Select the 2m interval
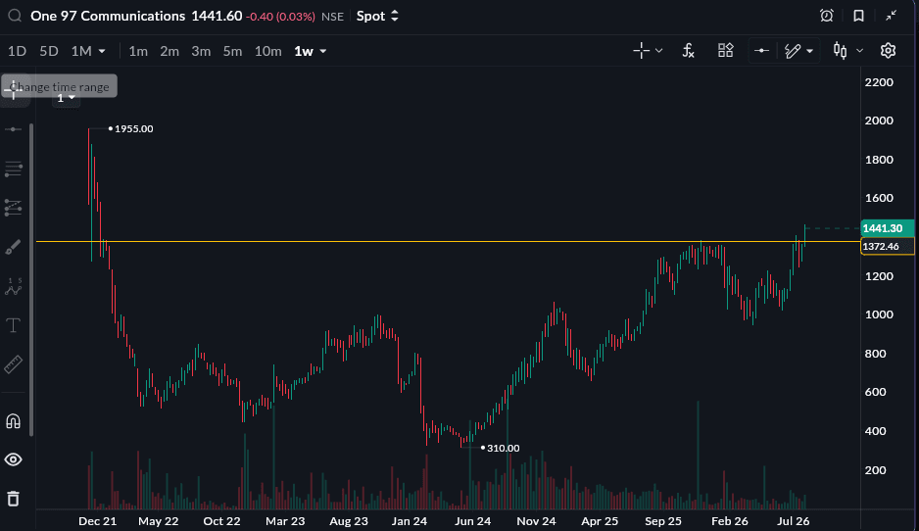This screenshot has width=919, height=531. [169, 51]
